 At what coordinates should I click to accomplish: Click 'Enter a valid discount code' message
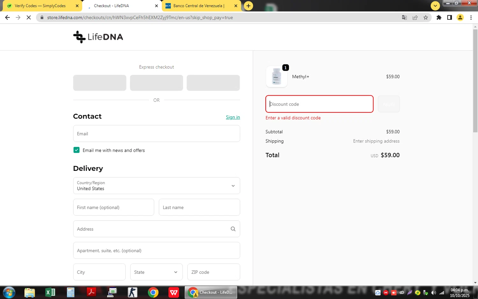tap(293, 118)
